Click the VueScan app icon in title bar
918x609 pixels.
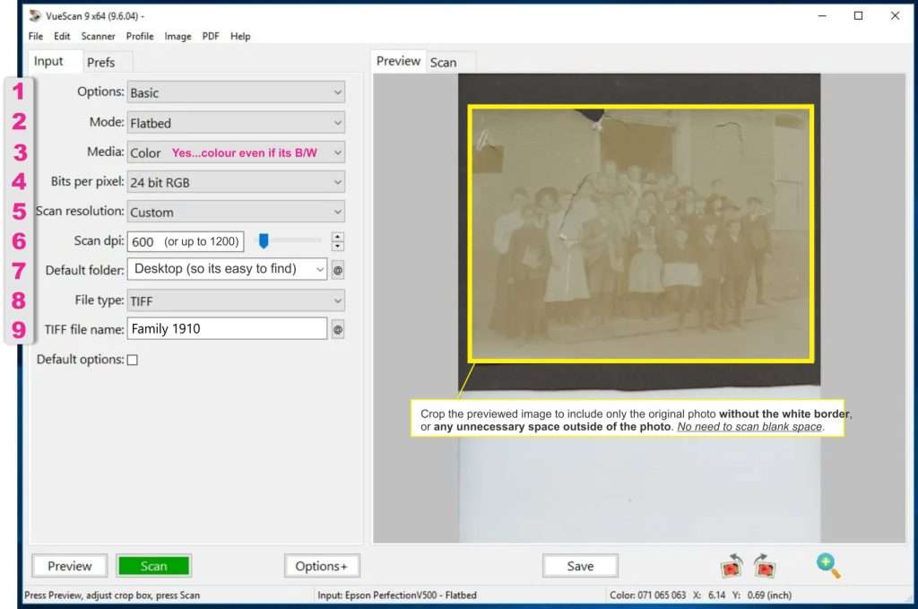point(36,16)
